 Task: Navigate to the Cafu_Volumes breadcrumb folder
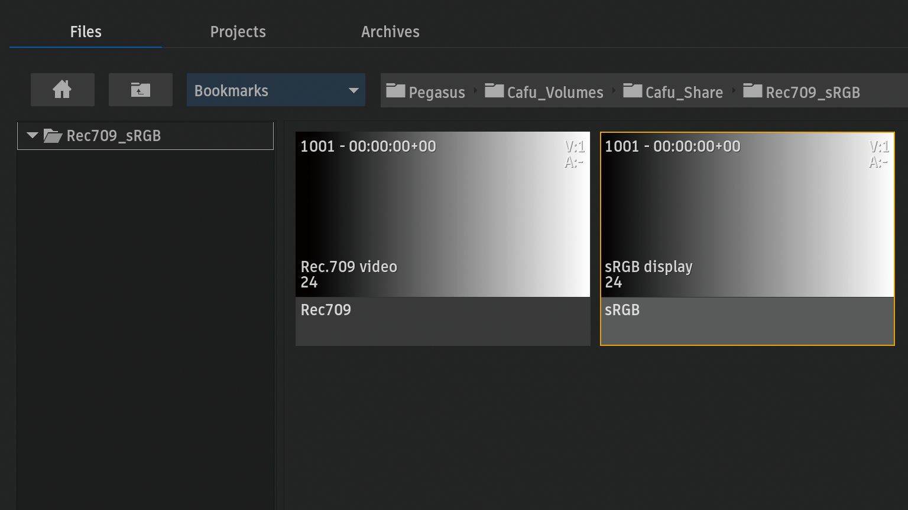tap(554, 92)
